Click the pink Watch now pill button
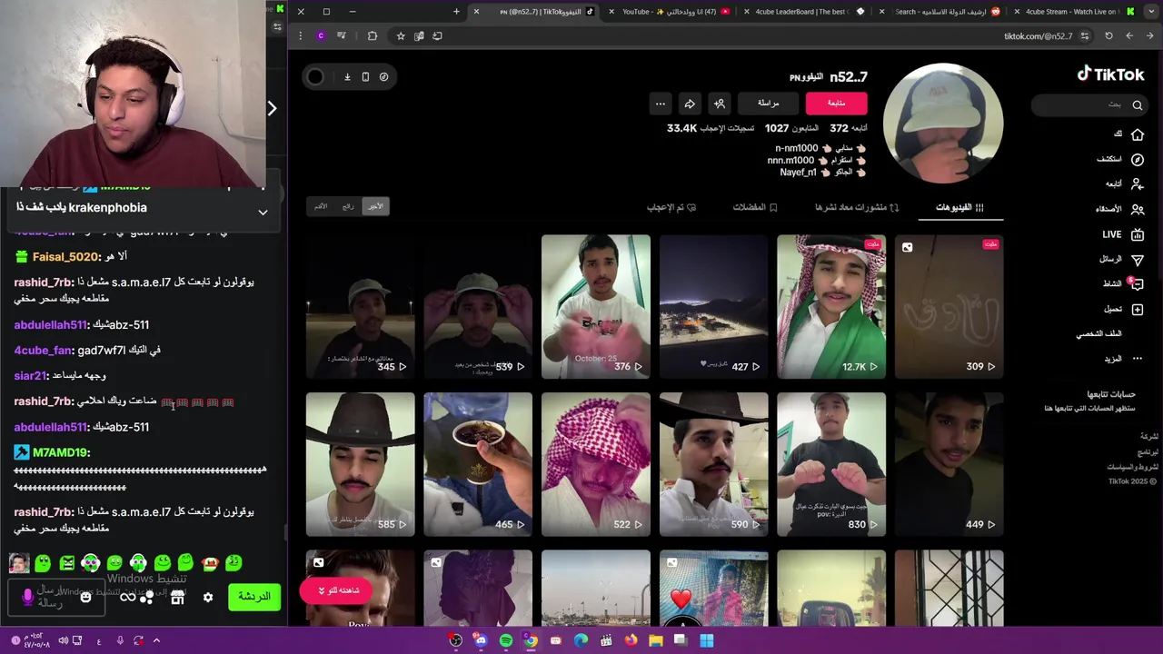1163x654 pixels. (x=337, y=590)
